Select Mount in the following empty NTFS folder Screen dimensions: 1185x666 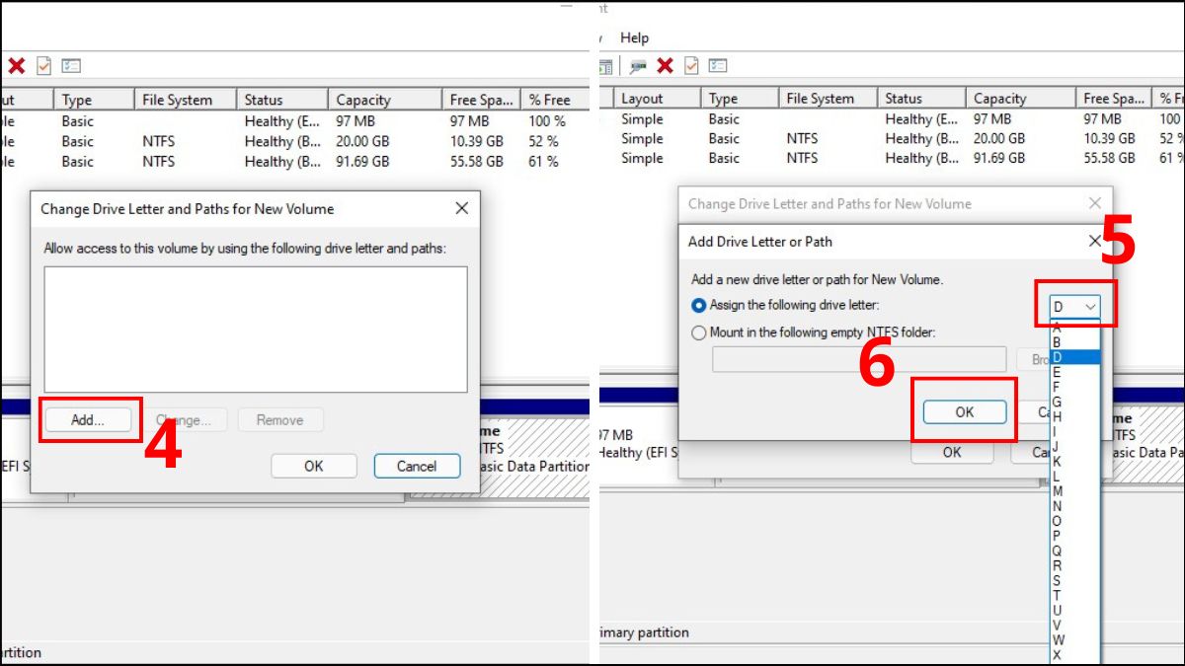pyautogui.click(x=699, y=333)
